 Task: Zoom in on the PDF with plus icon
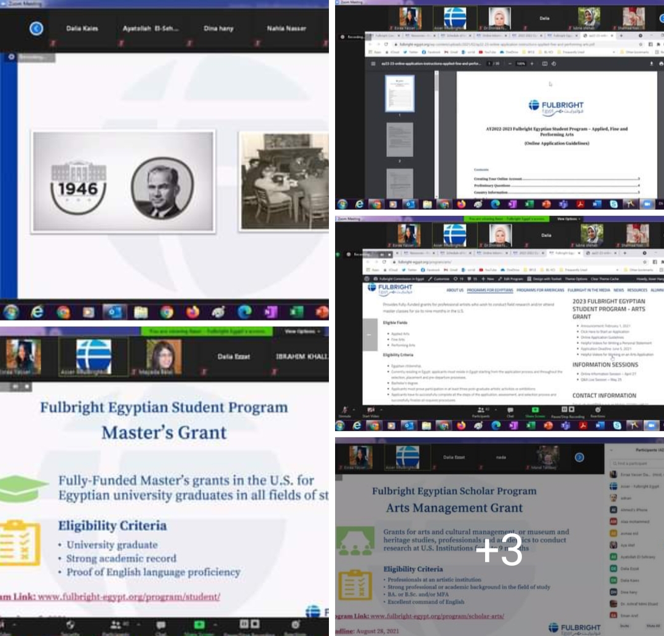[531, 64]
